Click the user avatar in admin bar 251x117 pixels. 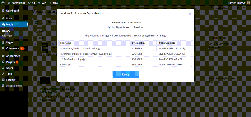click(x=248, y=3)
